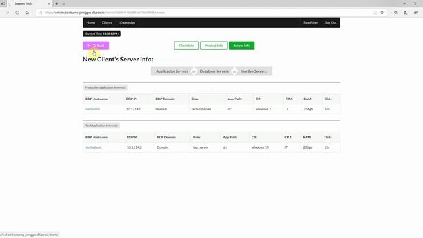The image size is (423, 238).
Task: Click the add notes pen icon
Action: coord(405,13)
